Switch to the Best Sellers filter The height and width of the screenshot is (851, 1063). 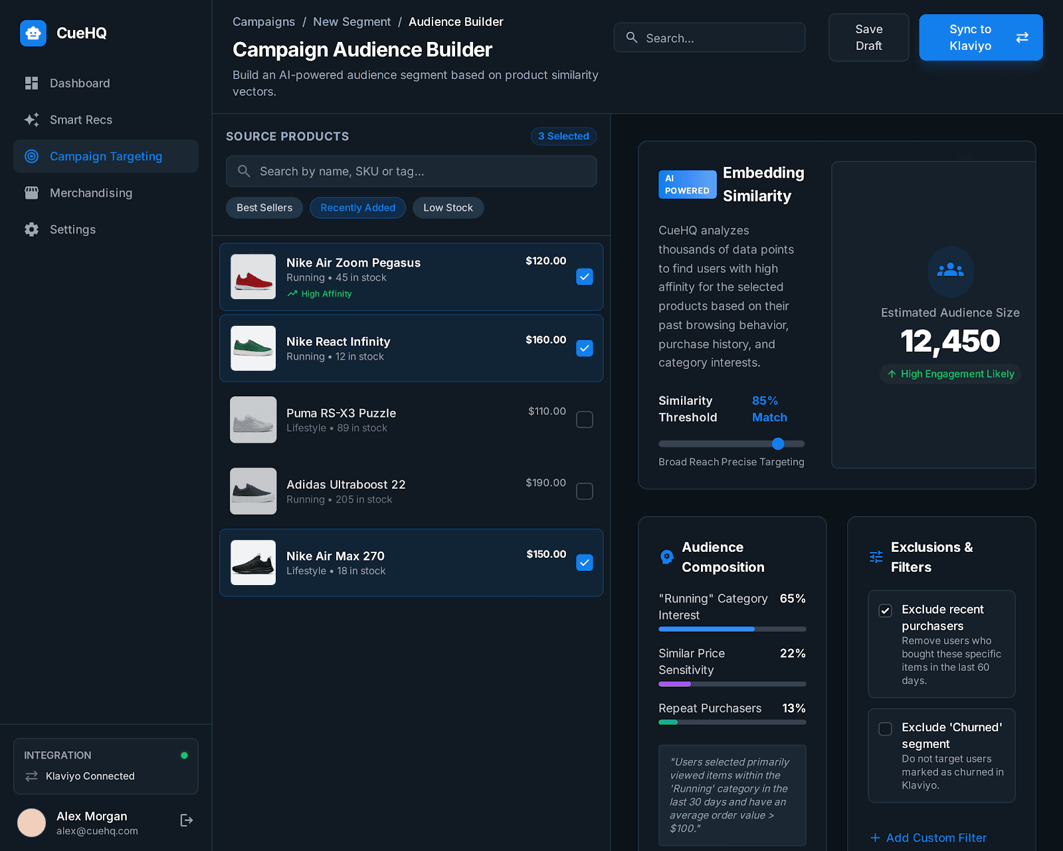[264, 207]
